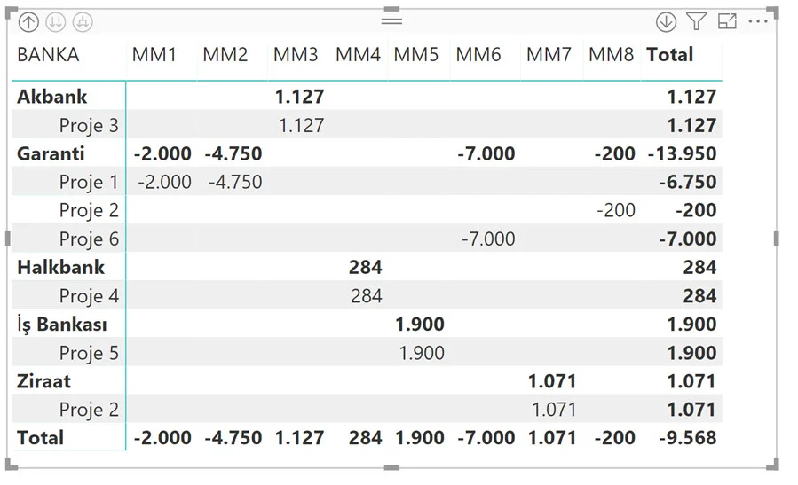Go to next hierarchy level icon

pyautogui.click(x=55, y=22)
